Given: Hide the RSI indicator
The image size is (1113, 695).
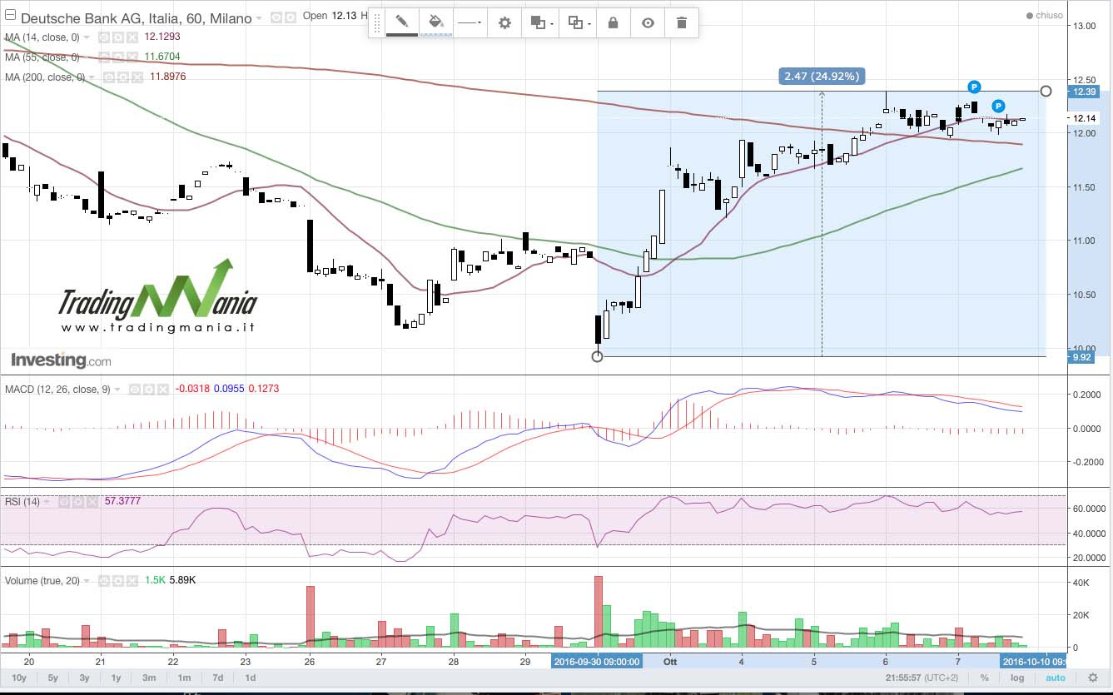Looking at the screenshot, I should coord(64,502).
